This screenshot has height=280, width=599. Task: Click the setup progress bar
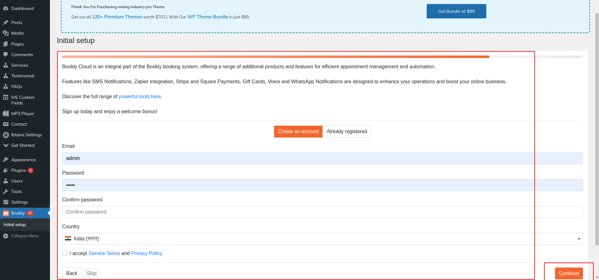[x=322, y=57]
